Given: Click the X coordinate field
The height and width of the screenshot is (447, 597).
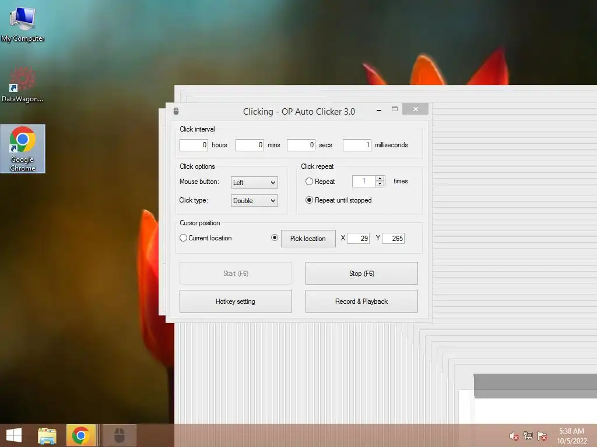Looking at the screenshot, I should pyautogui.click(x=358, y=238).
